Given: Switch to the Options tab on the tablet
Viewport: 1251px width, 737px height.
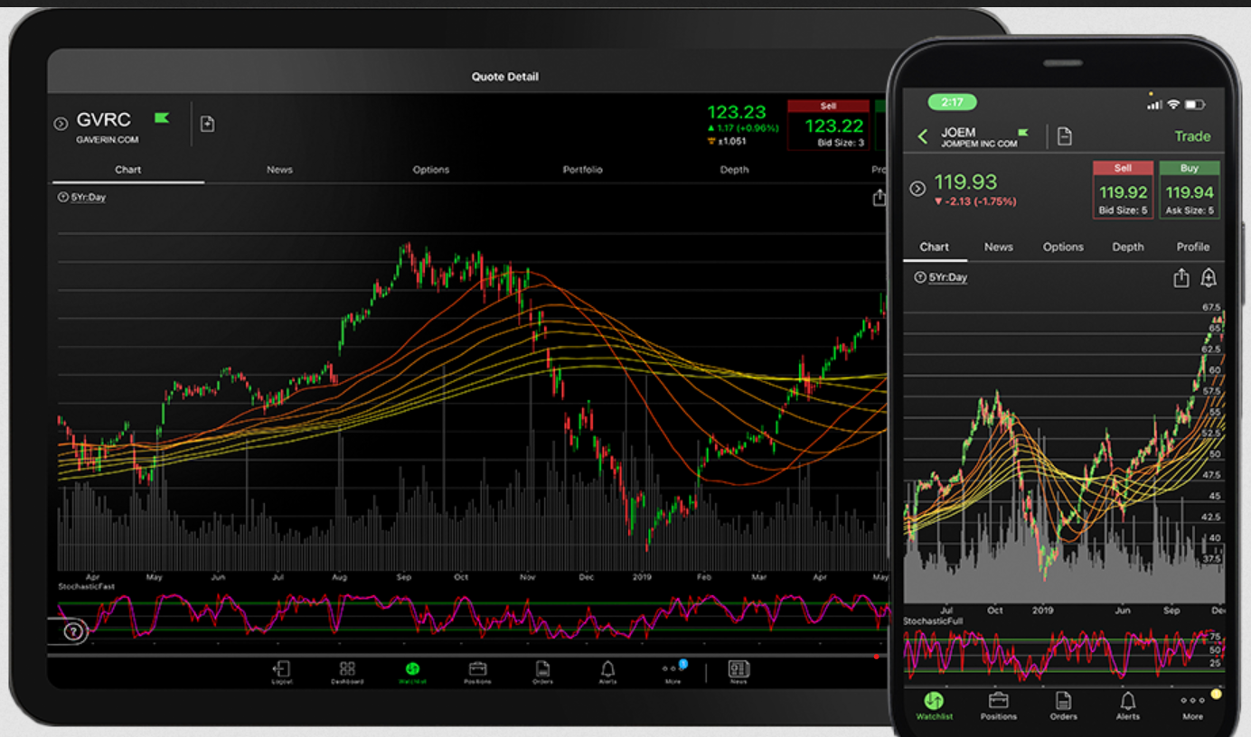Looking at the screenshot, I should (431, 170).
